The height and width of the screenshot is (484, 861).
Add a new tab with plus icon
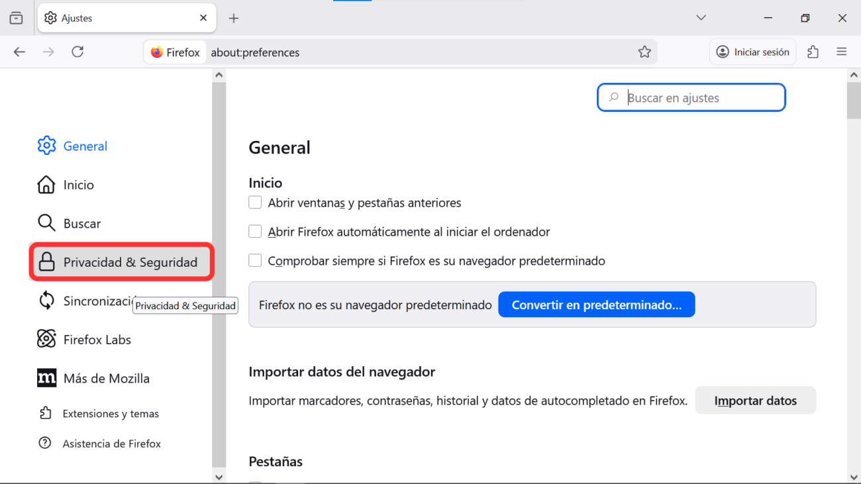[233, 19]
